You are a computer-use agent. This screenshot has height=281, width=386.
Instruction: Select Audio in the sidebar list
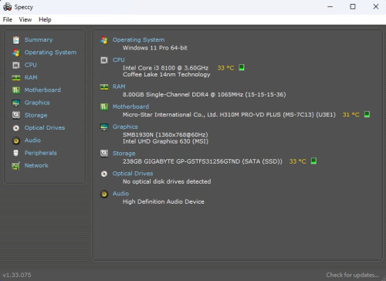tap(32, 140)
